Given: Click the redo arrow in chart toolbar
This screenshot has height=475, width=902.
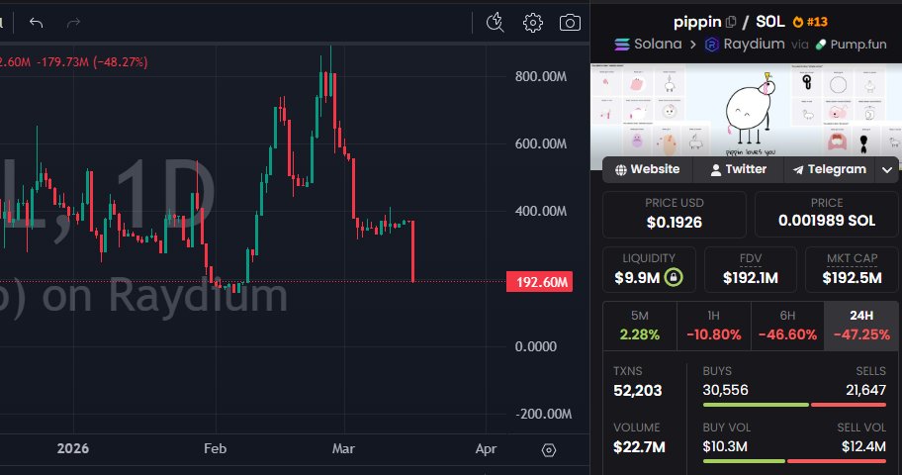Looking at the screenshot, I should click(73, 22).
